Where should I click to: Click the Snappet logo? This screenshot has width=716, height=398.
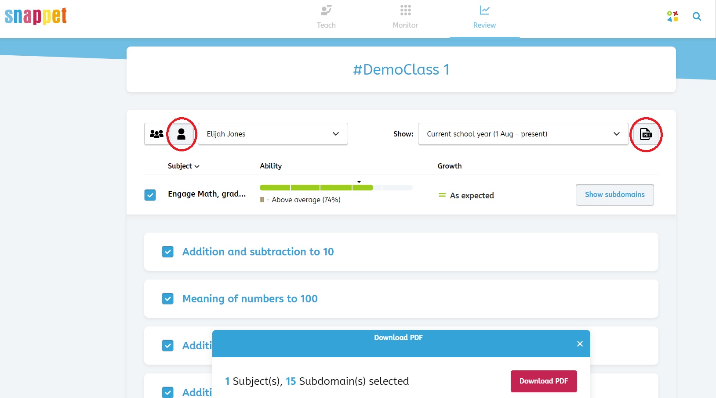tap(36, 16)
